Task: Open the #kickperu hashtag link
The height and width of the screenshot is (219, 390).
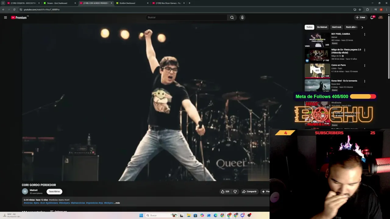Action: [x=109, y=203]
